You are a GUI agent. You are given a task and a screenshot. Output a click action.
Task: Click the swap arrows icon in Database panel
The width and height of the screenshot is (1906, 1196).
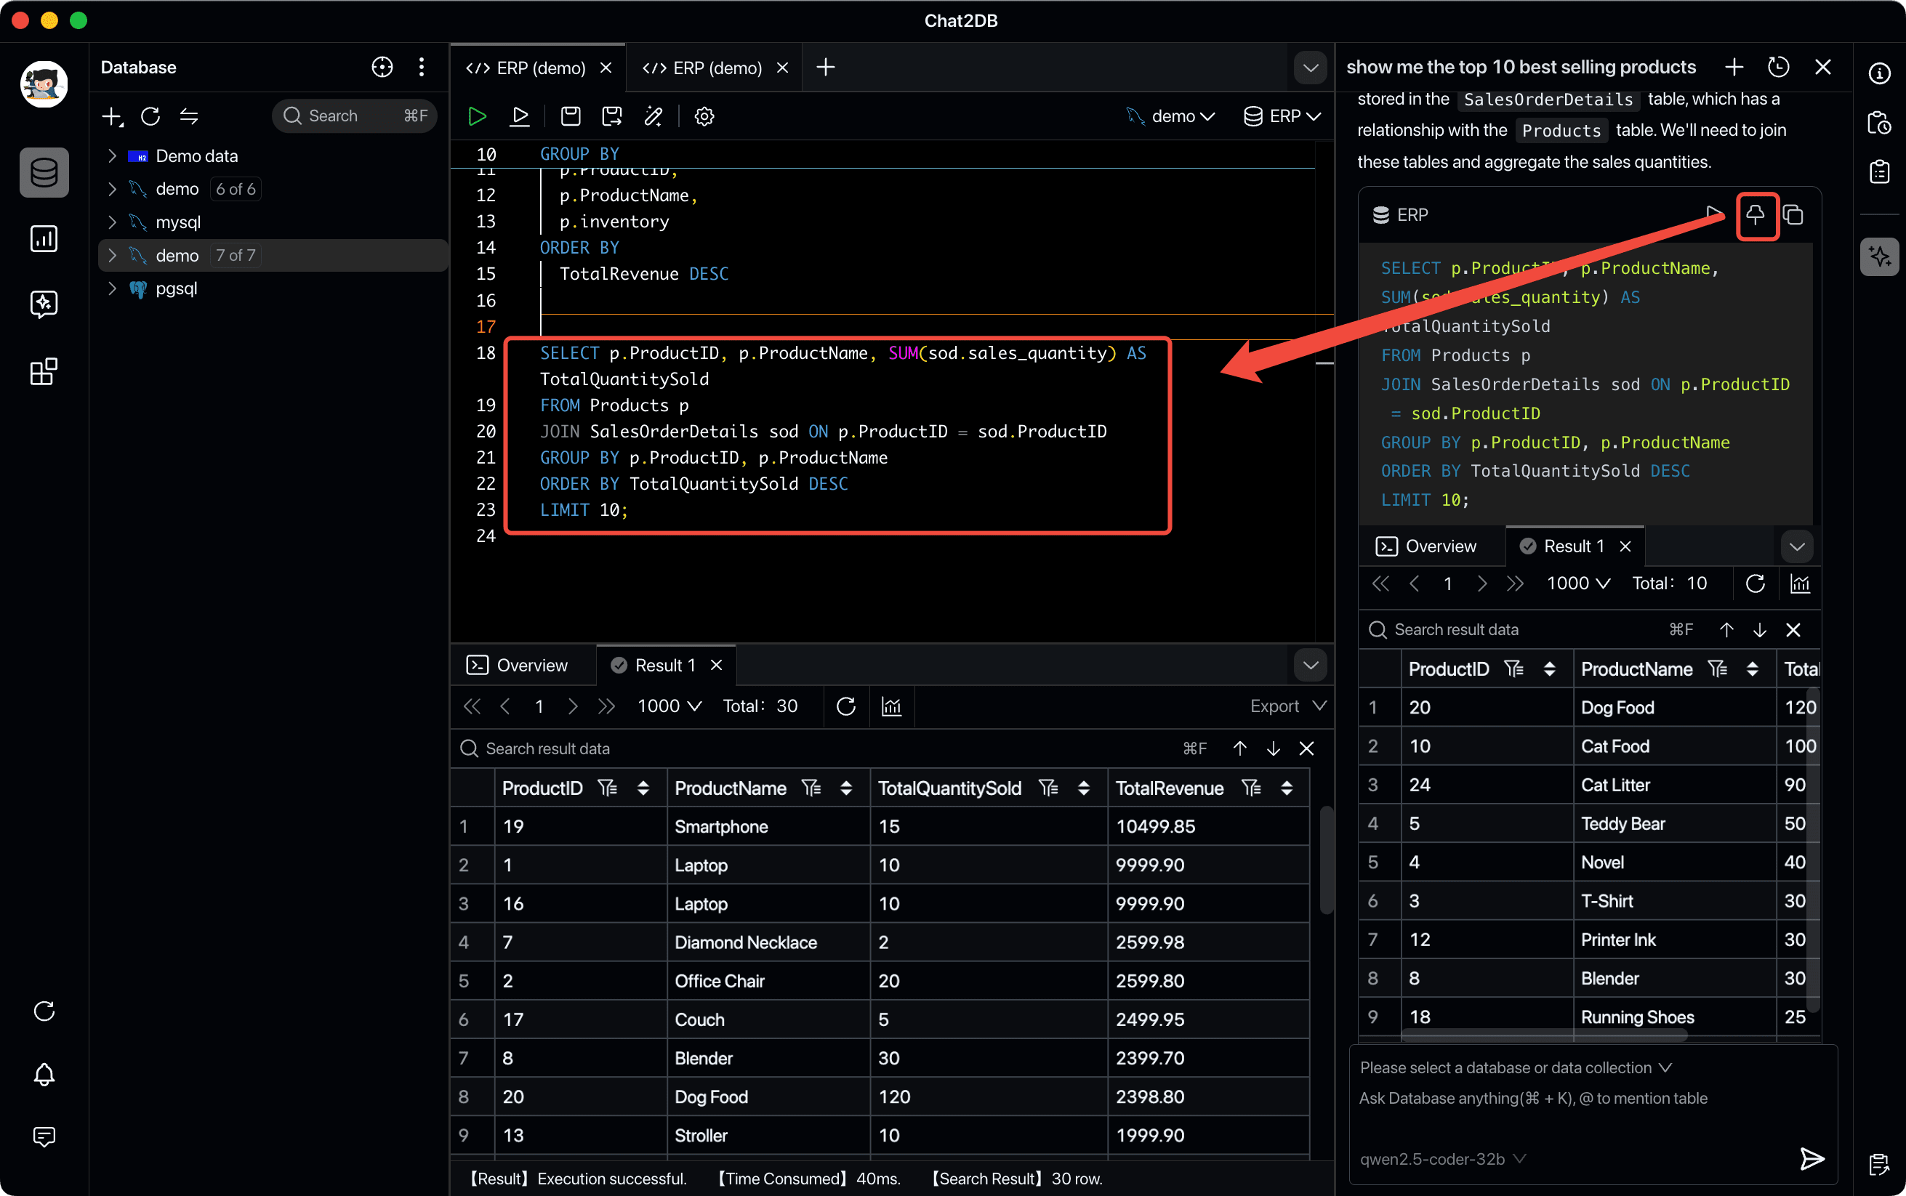(x=188, y=116)
